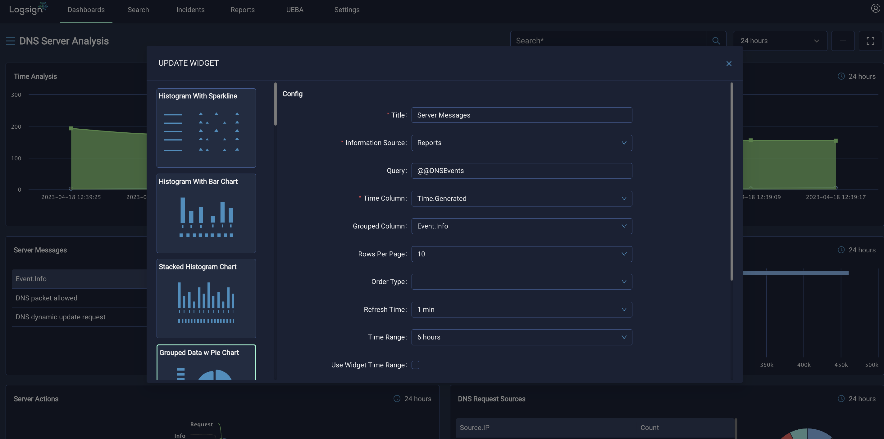
Task: Enable Use Widget Time Range checkbox
Action: pos(415,365)
